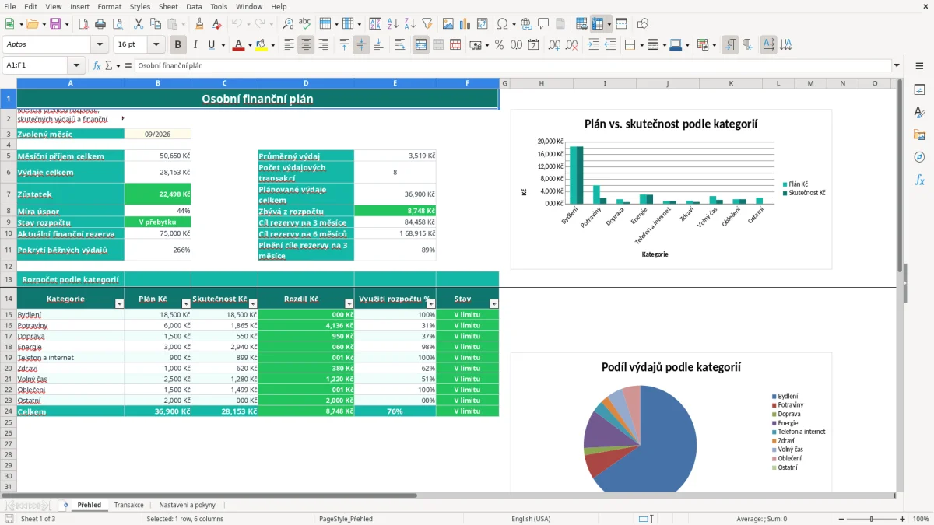Format selected cells as percent

499,45
